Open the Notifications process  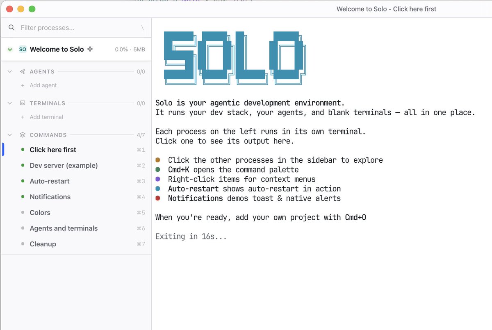click(77, 197)
